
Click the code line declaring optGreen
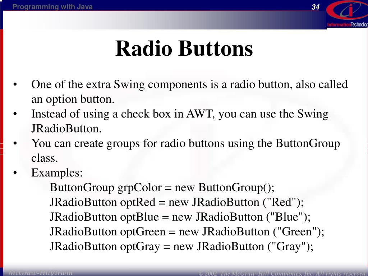[x=187, y=232]
